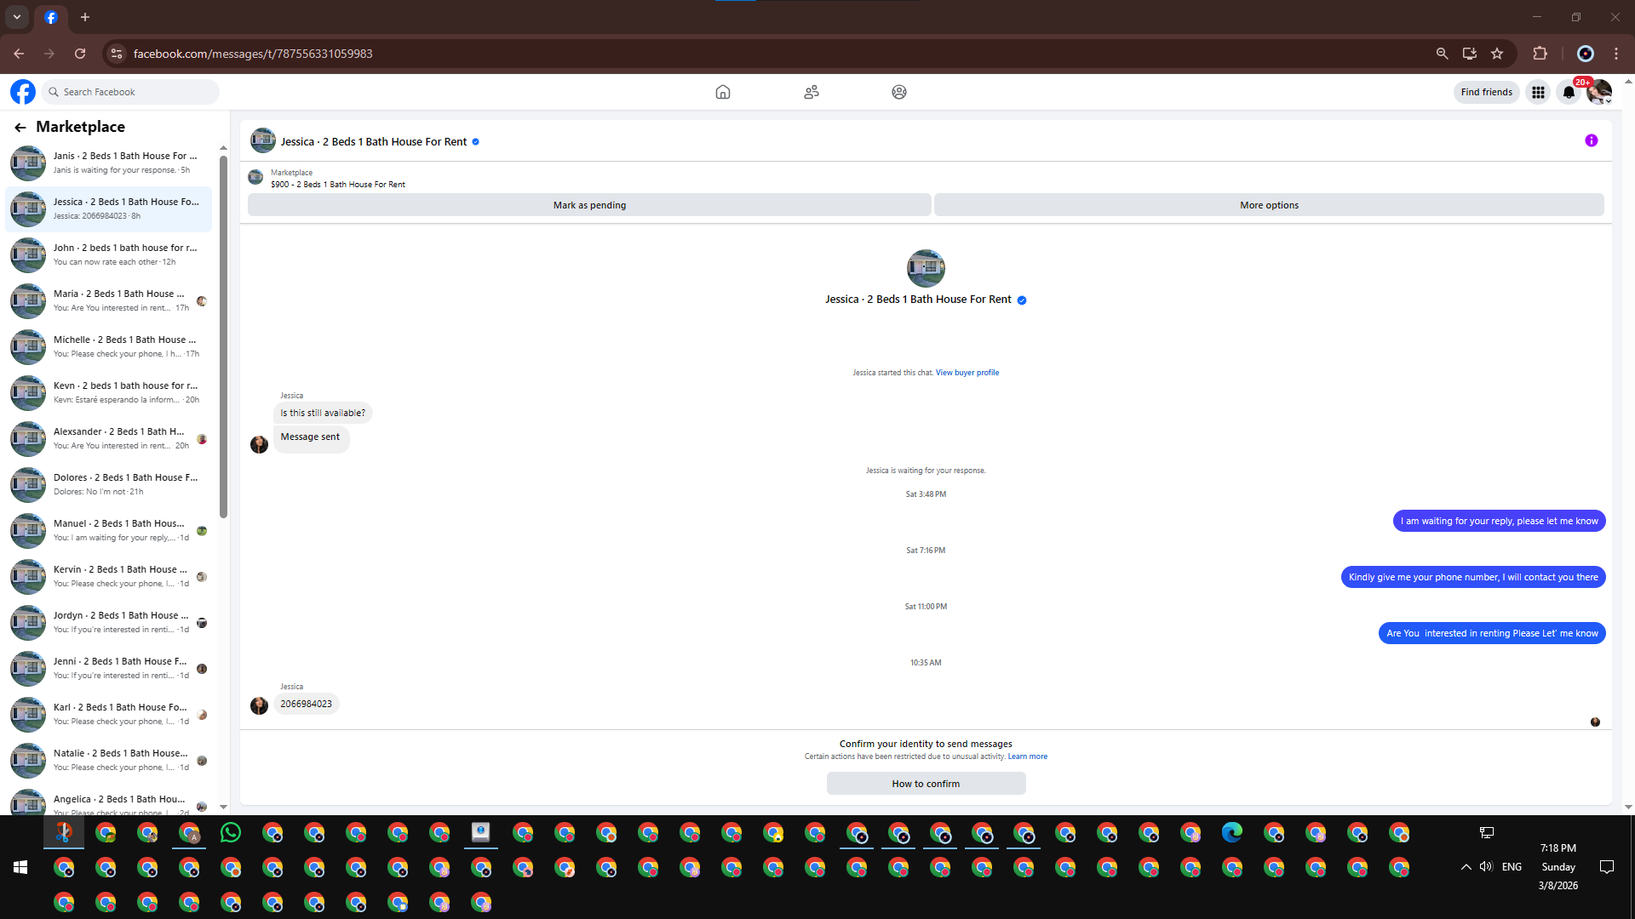Viewport: 1635px width, 919px height.
Task: Show hidden system tray icons
Action: pyautogui.click(x=1466, y=867)
